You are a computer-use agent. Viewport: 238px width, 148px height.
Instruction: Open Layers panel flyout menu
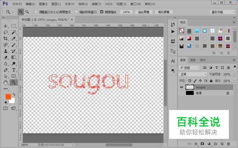click(x=234, y=60)
